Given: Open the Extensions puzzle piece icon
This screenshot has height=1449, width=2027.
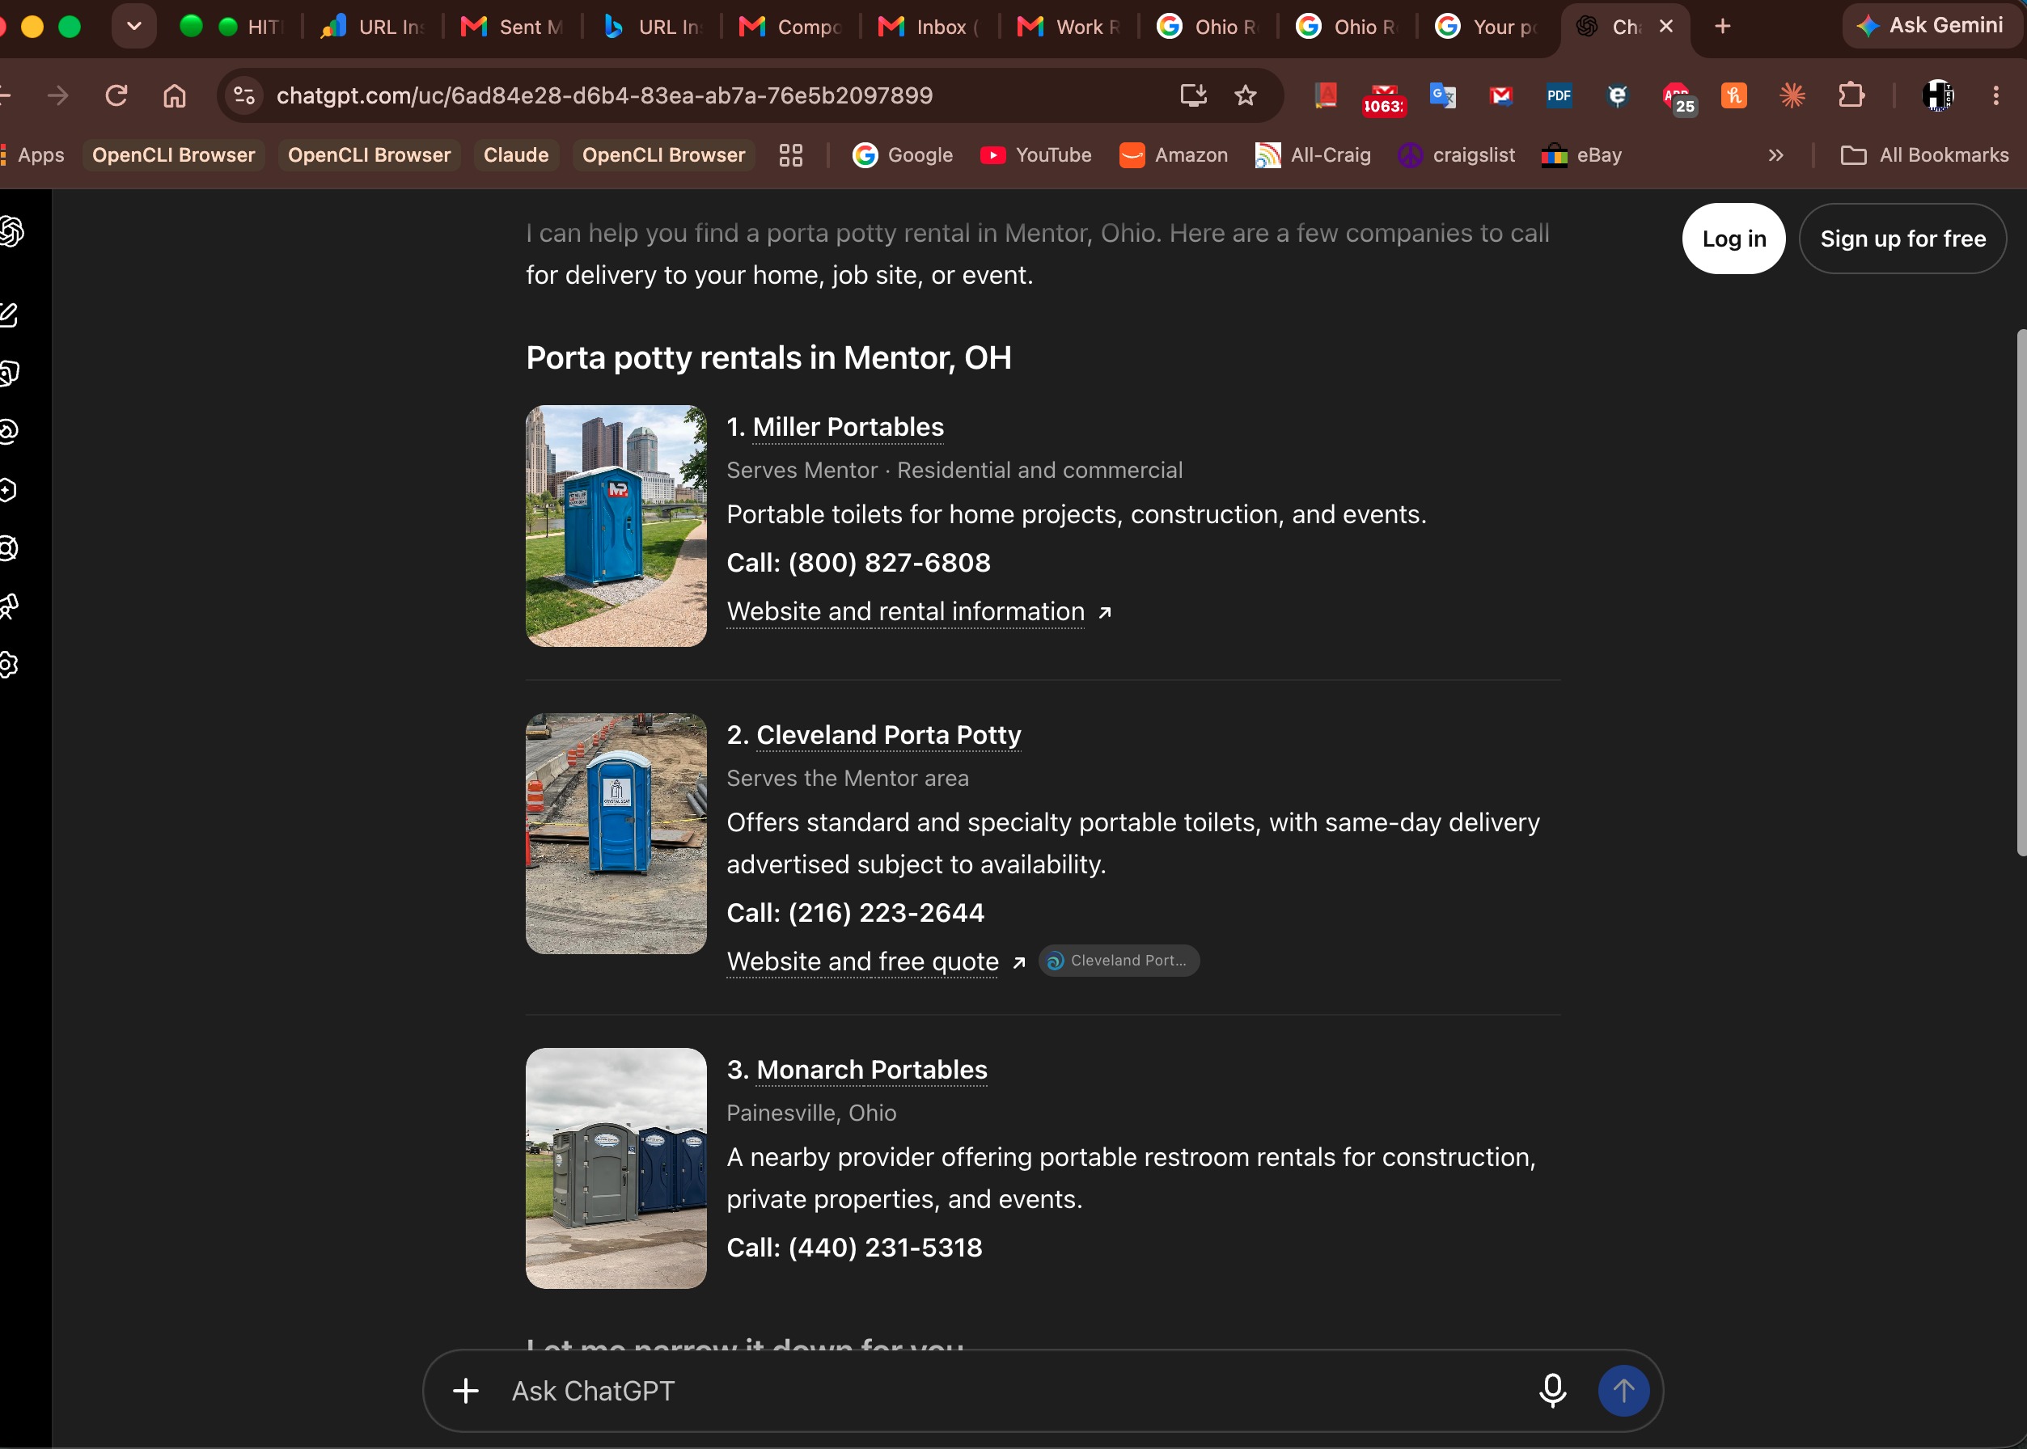Looking at the screenshot, I should pos(1851,95).
